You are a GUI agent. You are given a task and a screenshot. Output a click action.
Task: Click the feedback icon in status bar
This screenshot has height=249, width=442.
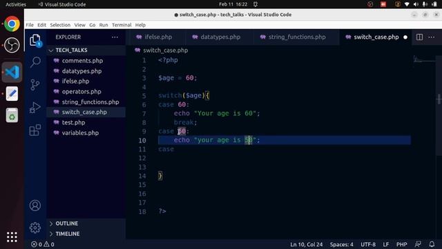(x=418, y=244)
